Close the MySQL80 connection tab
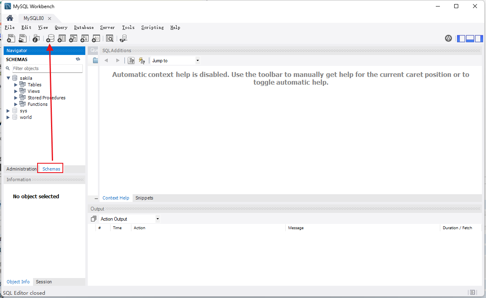486x298 pixels. (50, 19)
